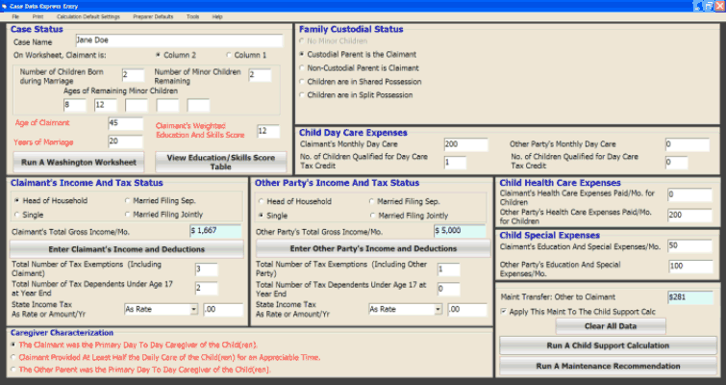This screenshot has height=385, width=726.
Task: Open the File menu
Action: coord(15,17)
